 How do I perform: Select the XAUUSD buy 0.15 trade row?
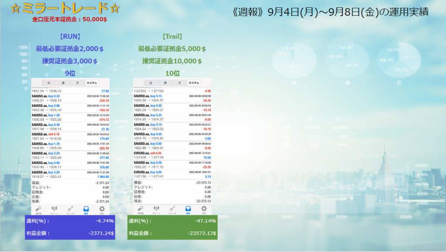coord(172,99)
